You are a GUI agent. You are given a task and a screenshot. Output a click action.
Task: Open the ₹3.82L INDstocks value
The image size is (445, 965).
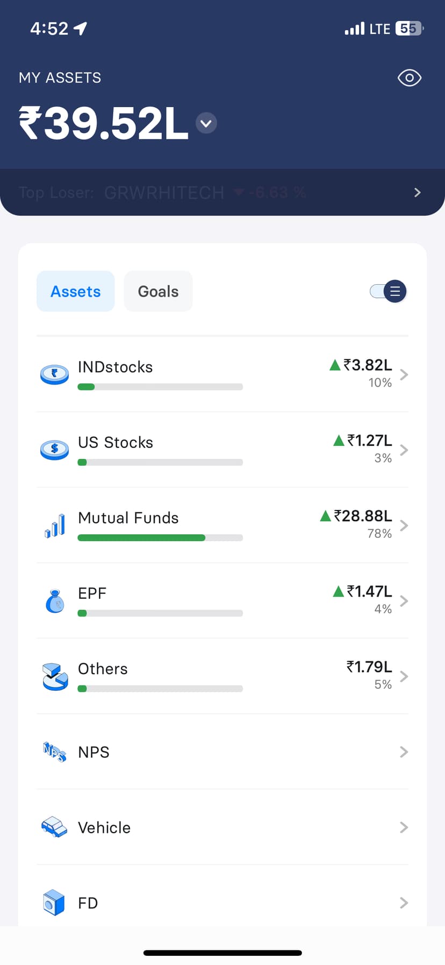pyautogui.click(x=368, y=366)
